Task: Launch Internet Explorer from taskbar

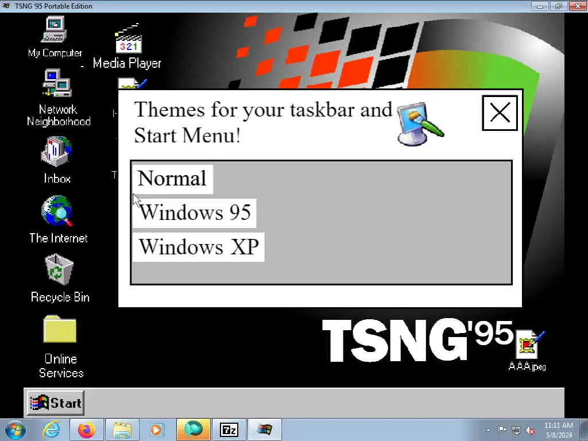Action: [x=51, y=430]
